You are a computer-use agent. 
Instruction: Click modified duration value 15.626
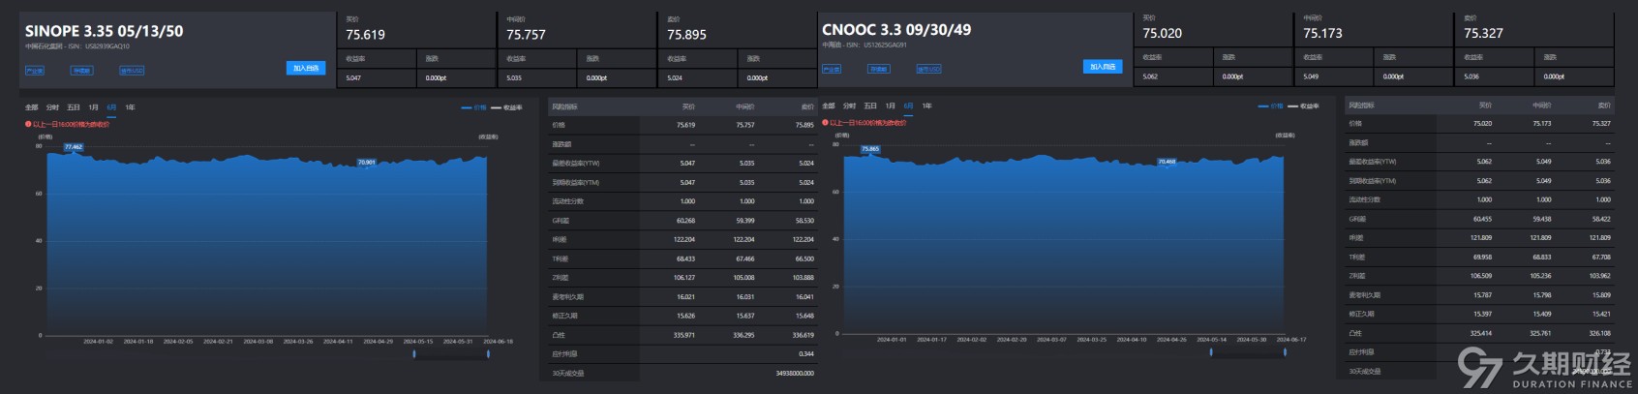(x=685, y=316)
